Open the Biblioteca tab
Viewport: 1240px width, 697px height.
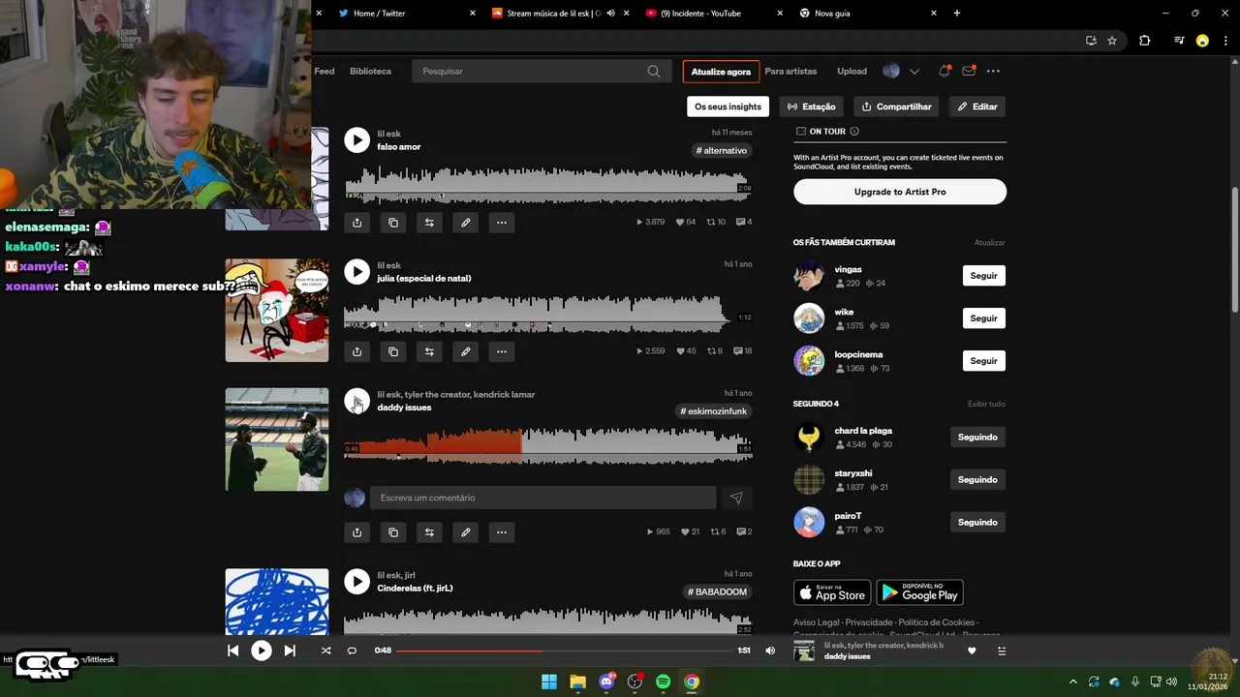[370, 71]
